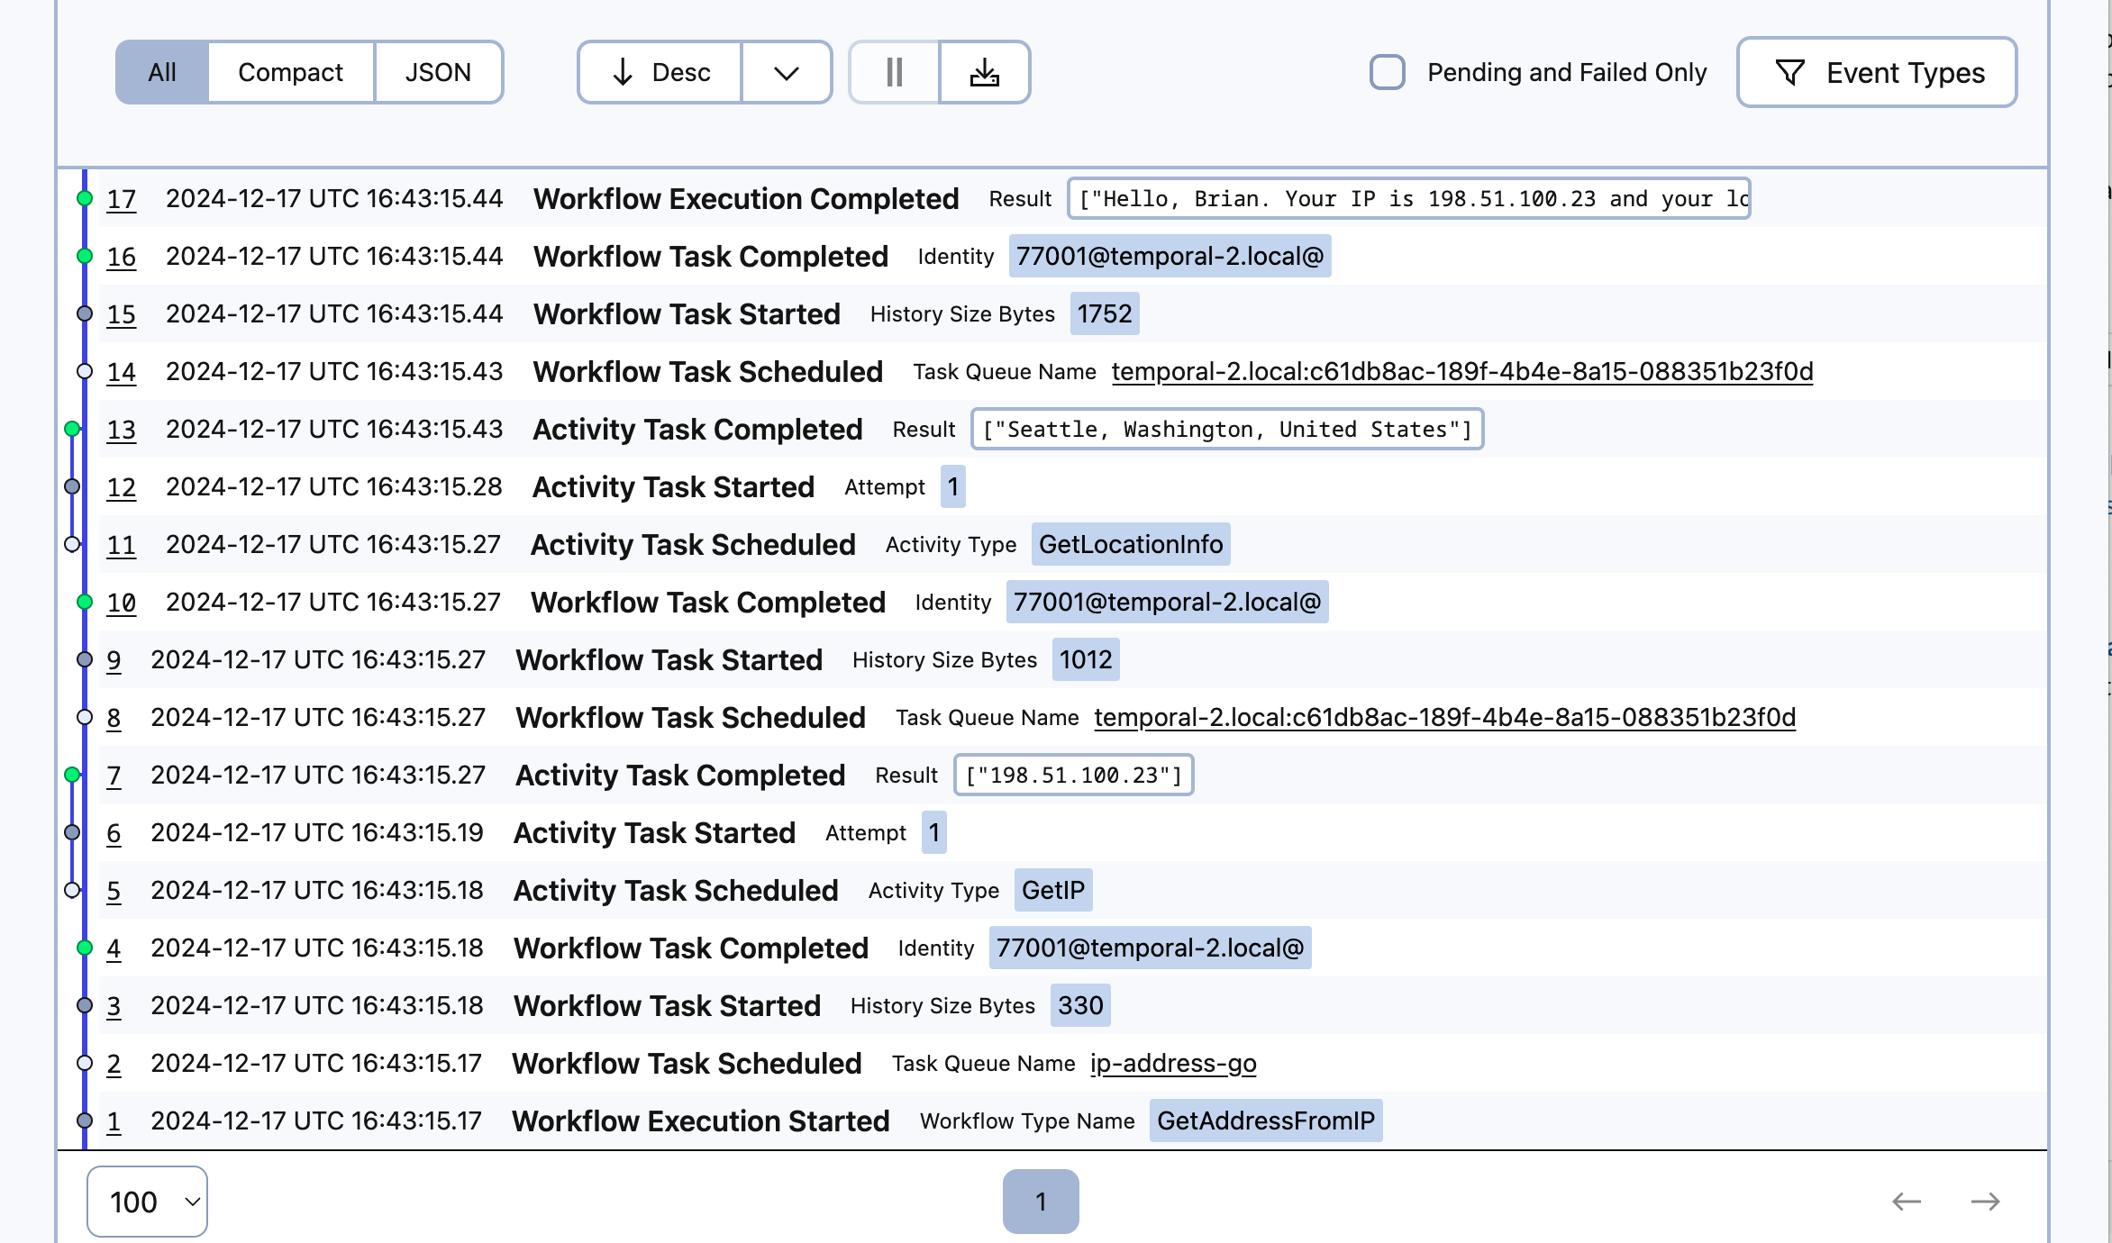
Task: Open the page size selector showing 100
Action: tap(147, 1201)
